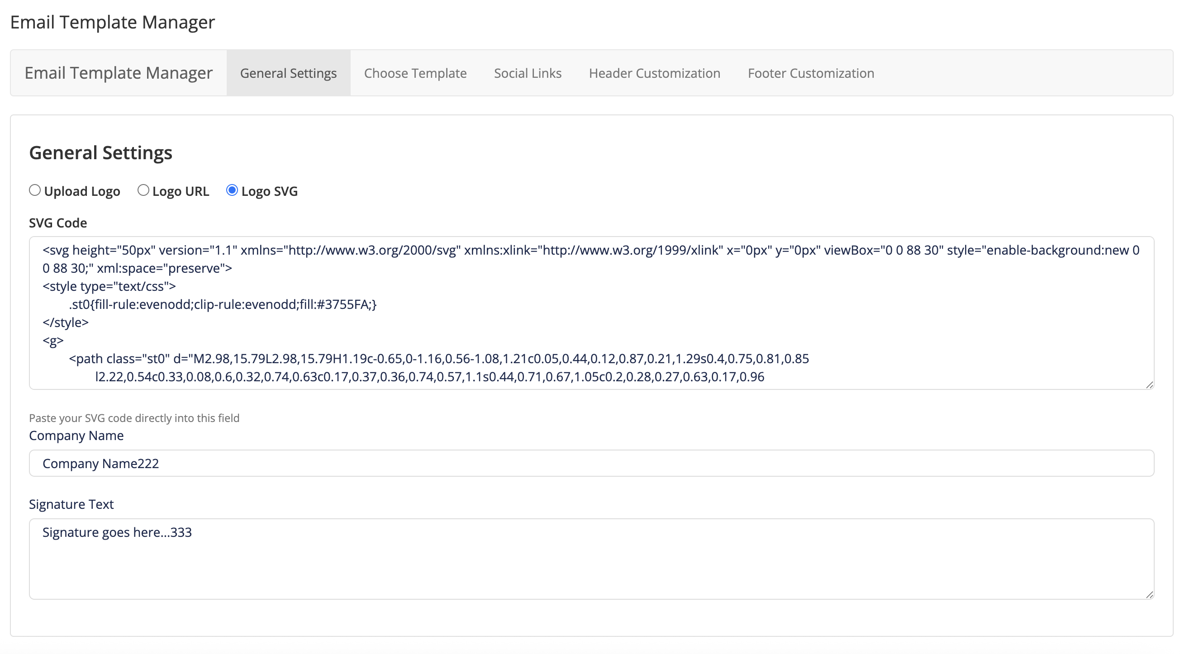Select the Upload Logo radio button
1180x654 pixels.
[x=35, y=190]
